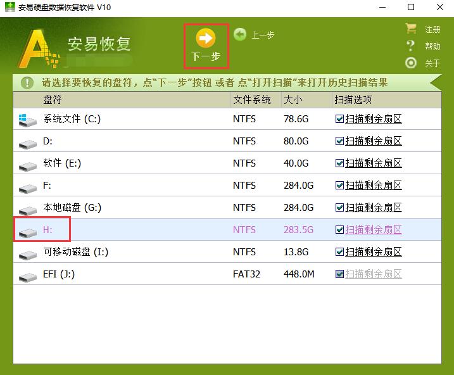Select the 系统文件 (C:) drive name
454x375 pixels.
point(72,118)
